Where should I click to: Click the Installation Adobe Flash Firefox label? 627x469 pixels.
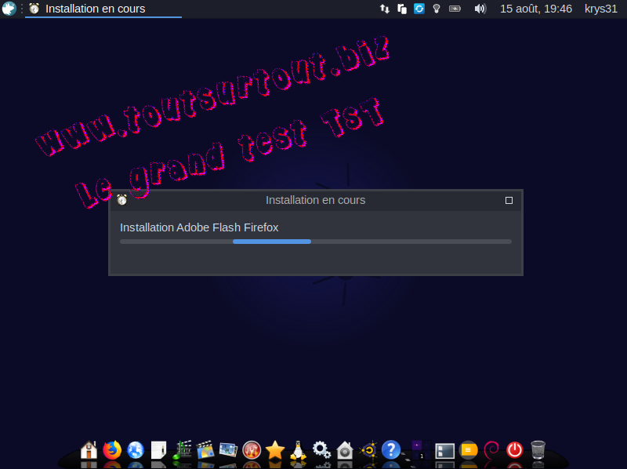[x=199, y=227]
